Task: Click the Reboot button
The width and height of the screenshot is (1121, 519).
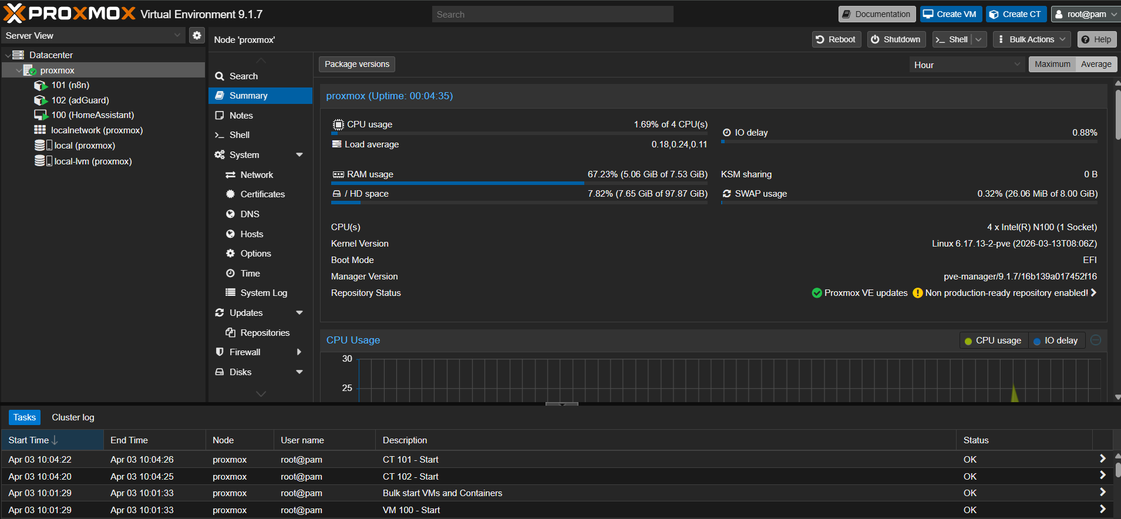Action: point(836,39)
